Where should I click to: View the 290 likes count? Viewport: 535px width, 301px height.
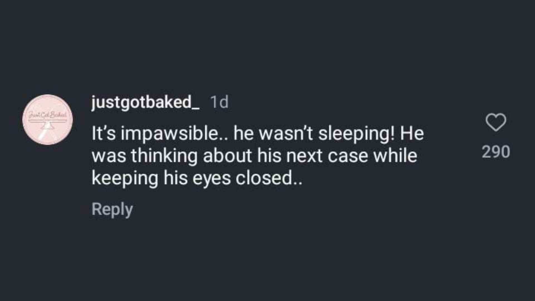click(x=496, y=152)
